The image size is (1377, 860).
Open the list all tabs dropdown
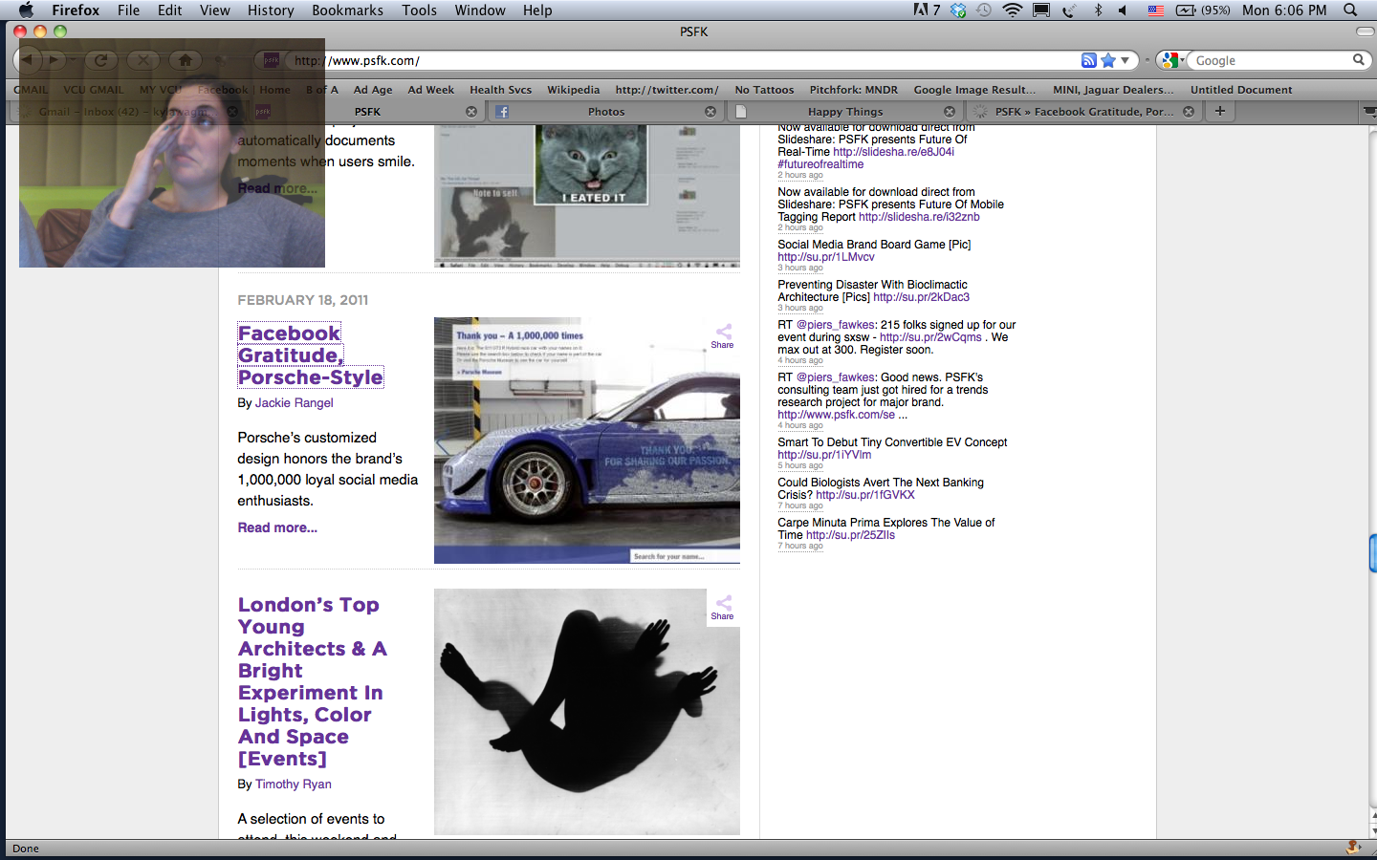pos(1368,112)
